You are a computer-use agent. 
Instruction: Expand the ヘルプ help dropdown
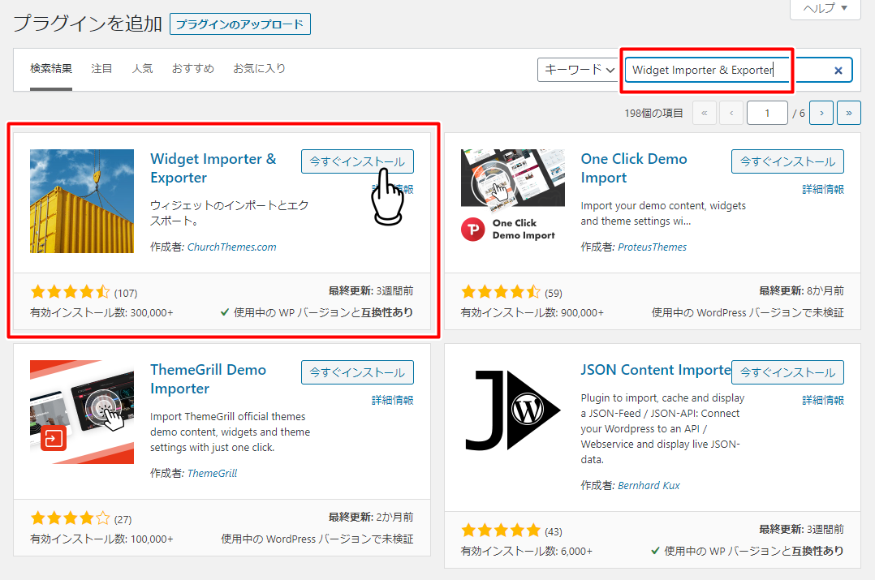click(x=825, y=8)
